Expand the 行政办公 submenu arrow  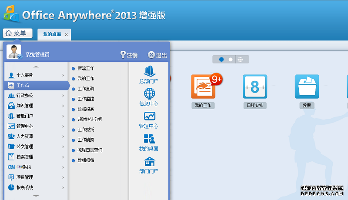coord(63,96)
